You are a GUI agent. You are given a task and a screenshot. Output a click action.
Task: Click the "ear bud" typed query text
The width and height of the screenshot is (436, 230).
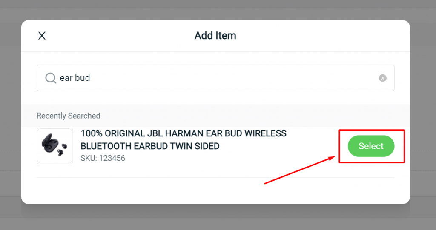(x=75, y=78)
